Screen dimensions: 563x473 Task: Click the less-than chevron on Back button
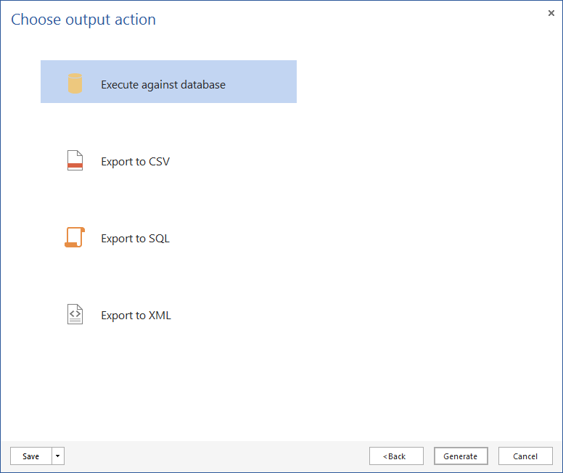pos(385,456)
